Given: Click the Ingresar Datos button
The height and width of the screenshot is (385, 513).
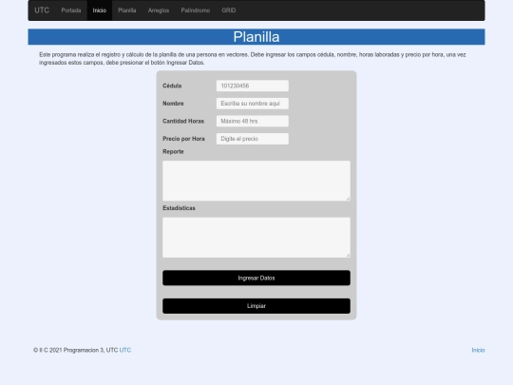Looking at the screenshot, I should click(x=256, y=278).
